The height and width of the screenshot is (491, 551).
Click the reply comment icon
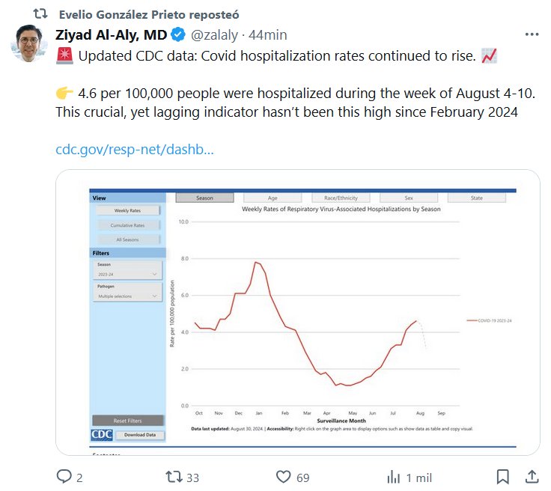pos(64,477)
